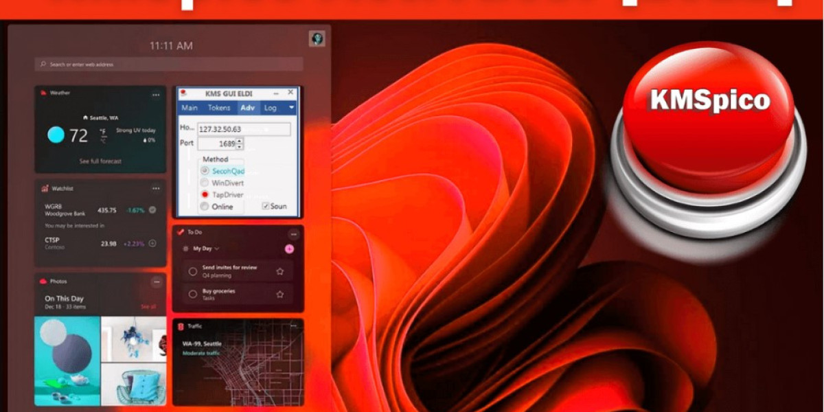Close the KMS GUI ELDI window

point(290,92)
